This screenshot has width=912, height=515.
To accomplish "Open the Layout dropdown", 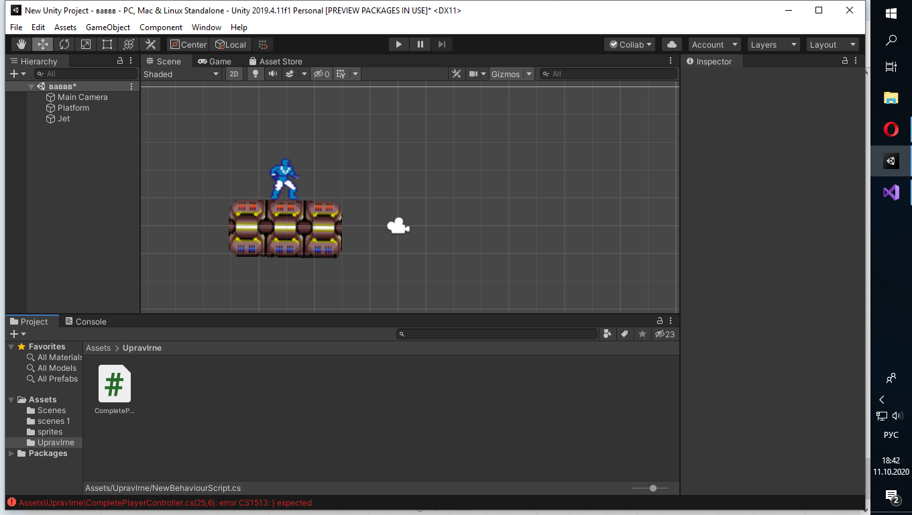I will [832, 44].
